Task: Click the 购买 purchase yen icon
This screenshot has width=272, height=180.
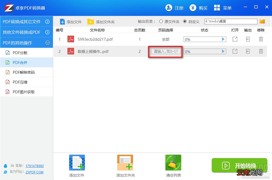Action: coord(193,8)
